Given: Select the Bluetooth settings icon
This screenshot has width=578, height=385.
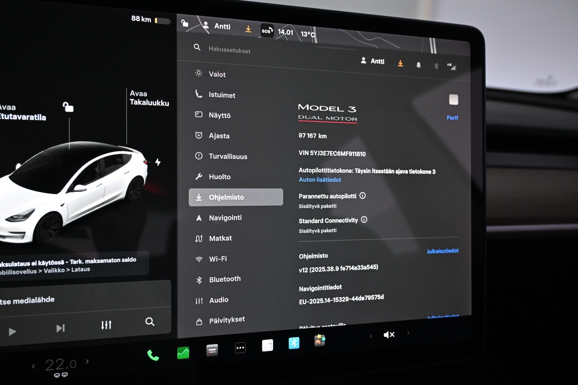Looking at the screenshot, I should [x=199, y=279].
